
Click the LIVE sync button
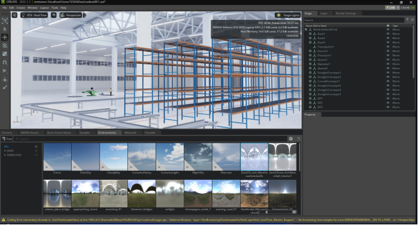pyautogui.click(x=390, y=8)
